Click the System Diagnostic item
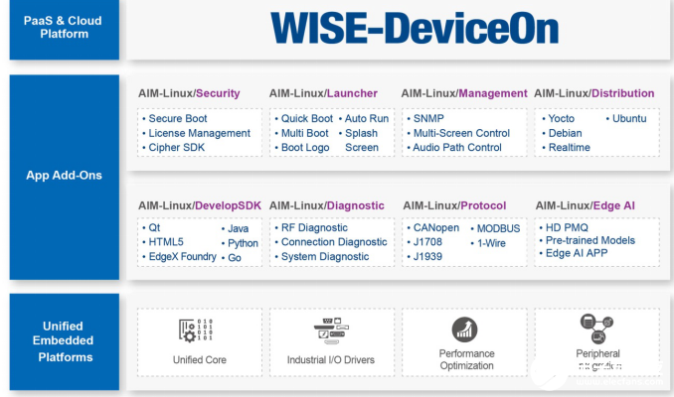The width and height of the screenshot is (674, 397). click(325, 257)
